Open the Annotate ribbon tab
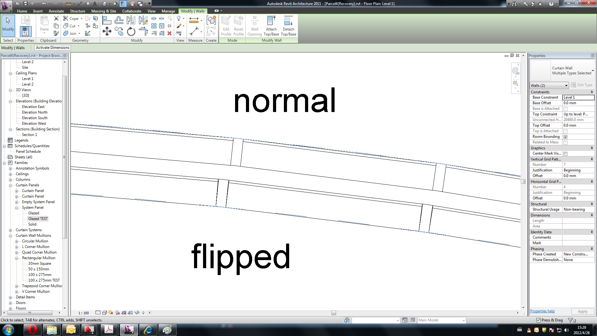Viewport: 597px width, 336px height. 56,11
